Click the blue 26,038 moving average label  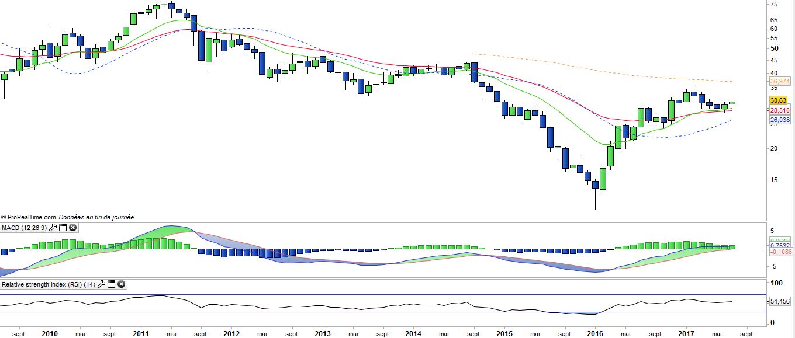(780, 120)
